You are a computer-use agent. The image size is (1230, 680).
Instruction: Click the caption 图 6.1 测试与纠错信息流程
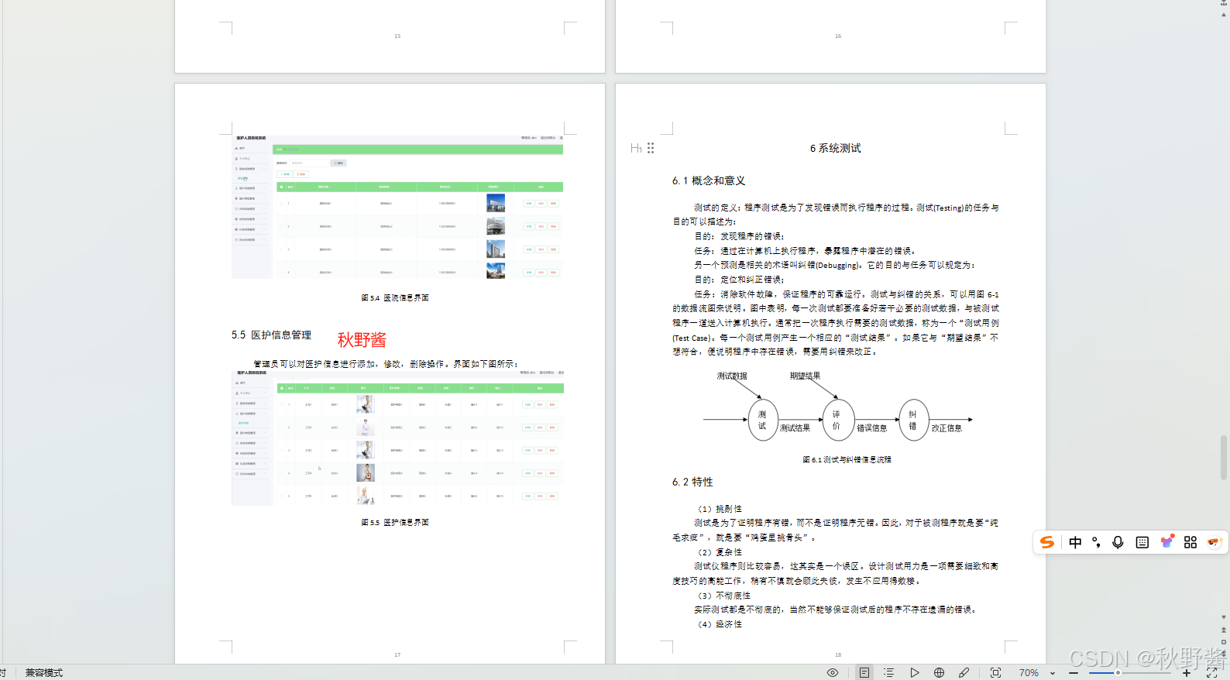click(847, 459)
